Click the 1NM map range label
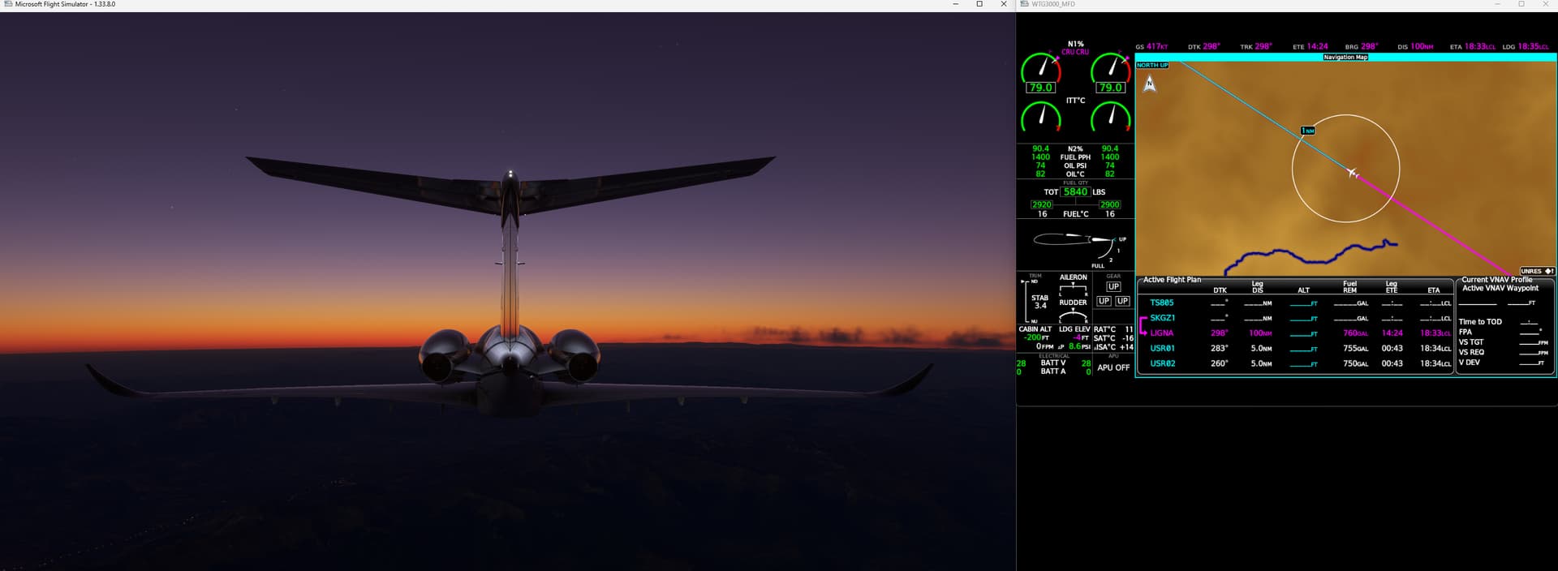1558x571 pixels. click(1308, 131)
